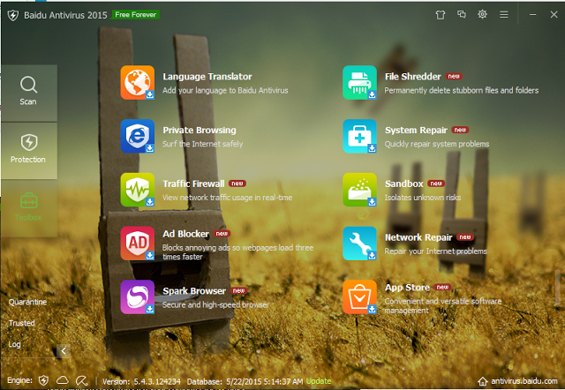Launch the Sandbox icon

[359, 190]
